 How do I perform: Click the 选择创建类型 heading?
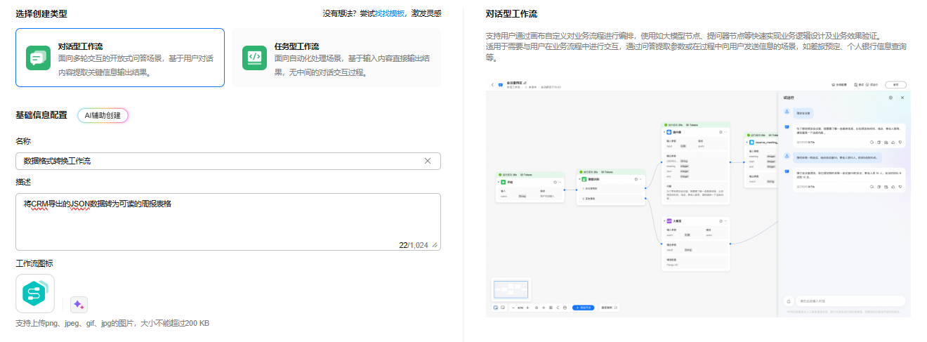pyautogui.click(x=41, y=13)
